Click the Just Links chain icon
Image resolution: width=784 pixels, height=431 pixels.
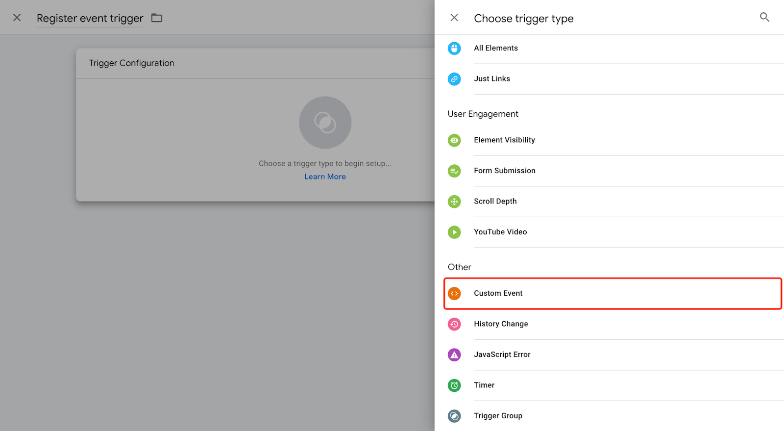click(x=454, y=79)
